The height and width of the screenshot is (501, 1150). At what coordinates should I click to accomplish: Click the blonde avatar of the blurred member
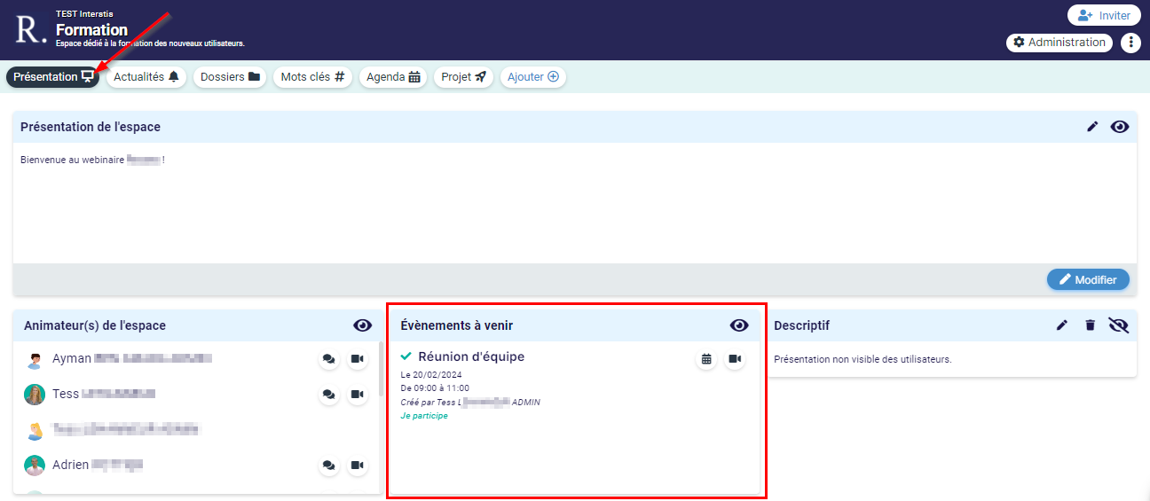click(x=35, y=430)
